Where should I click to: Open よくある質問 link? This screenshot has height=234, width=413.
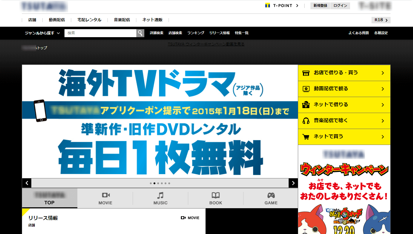click(x=359, y=33)
